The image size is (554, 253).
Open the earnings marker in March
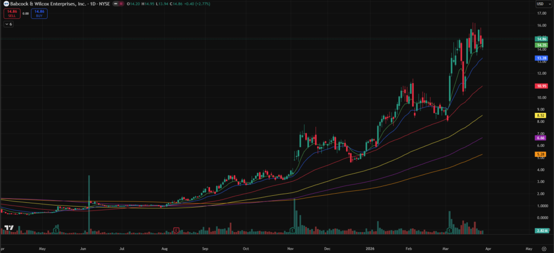(450, 230)
